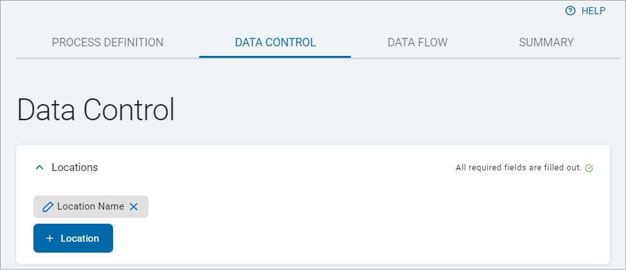Click the Help question mark icon
626x270 pixels.
tap(569, 11)
